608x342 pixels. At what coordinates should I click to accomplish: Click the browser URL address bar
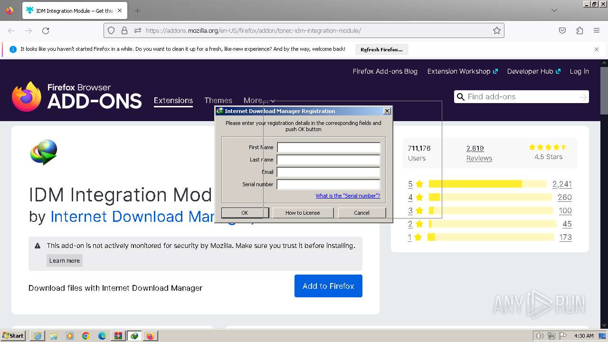304,30
